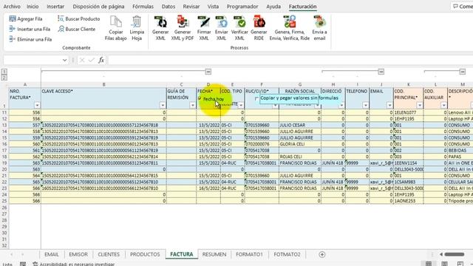Image resolution: width=473 pixels, height=266 pixels.
Task: Switch to the RESUMEN sheet tab
Action: pyautogui.click(x=214, y=254)
